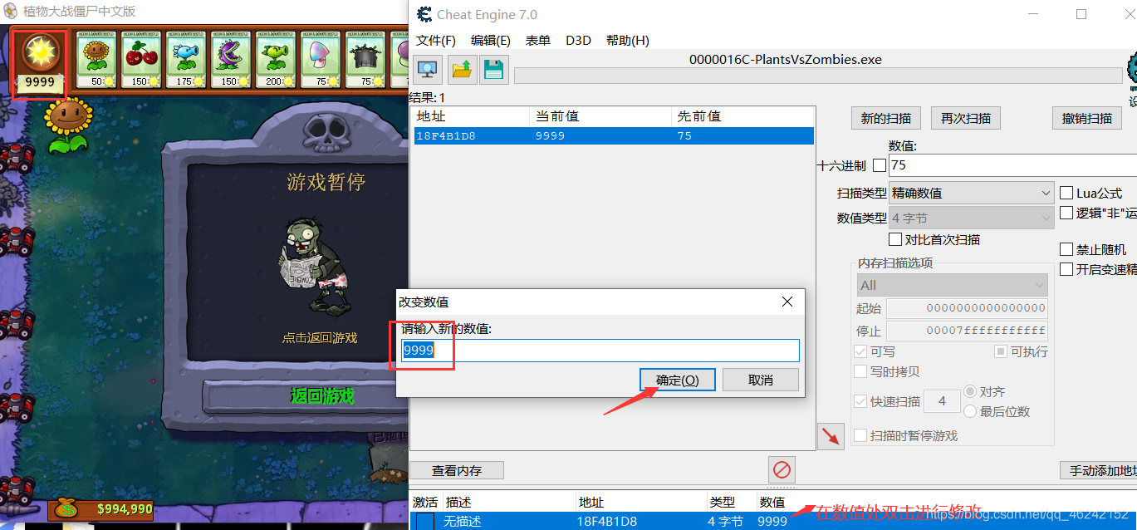Select the Repeater seed packet (200)
Image resolution: width=1137 pixels, height=530 pixels.
[x=275, y=60]
